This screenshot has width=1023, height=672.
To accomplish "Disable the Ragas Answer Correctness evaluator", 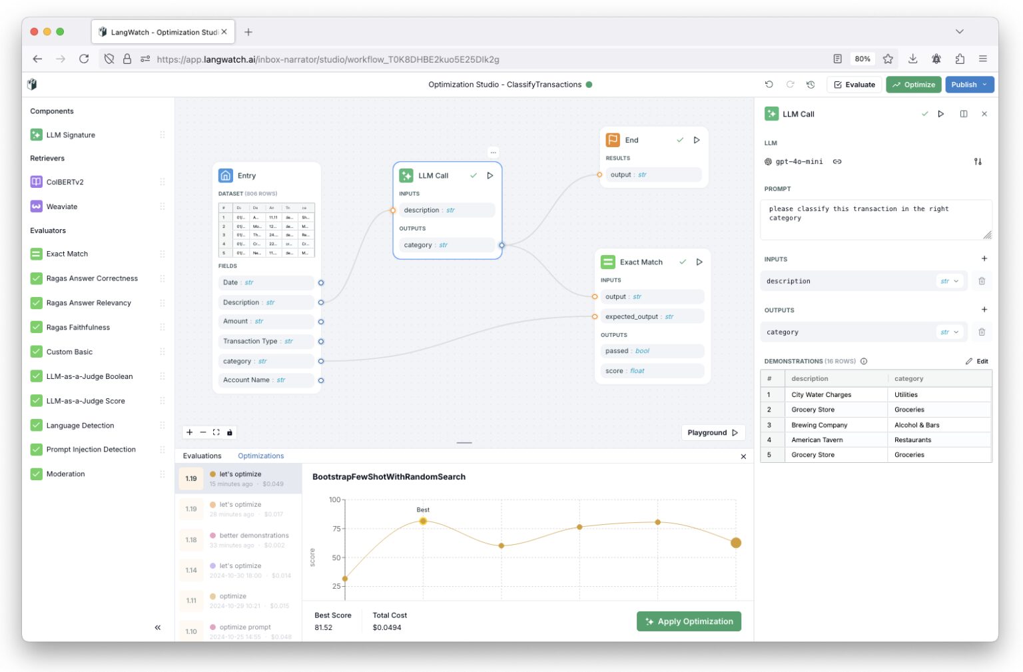I will [36, 278].
